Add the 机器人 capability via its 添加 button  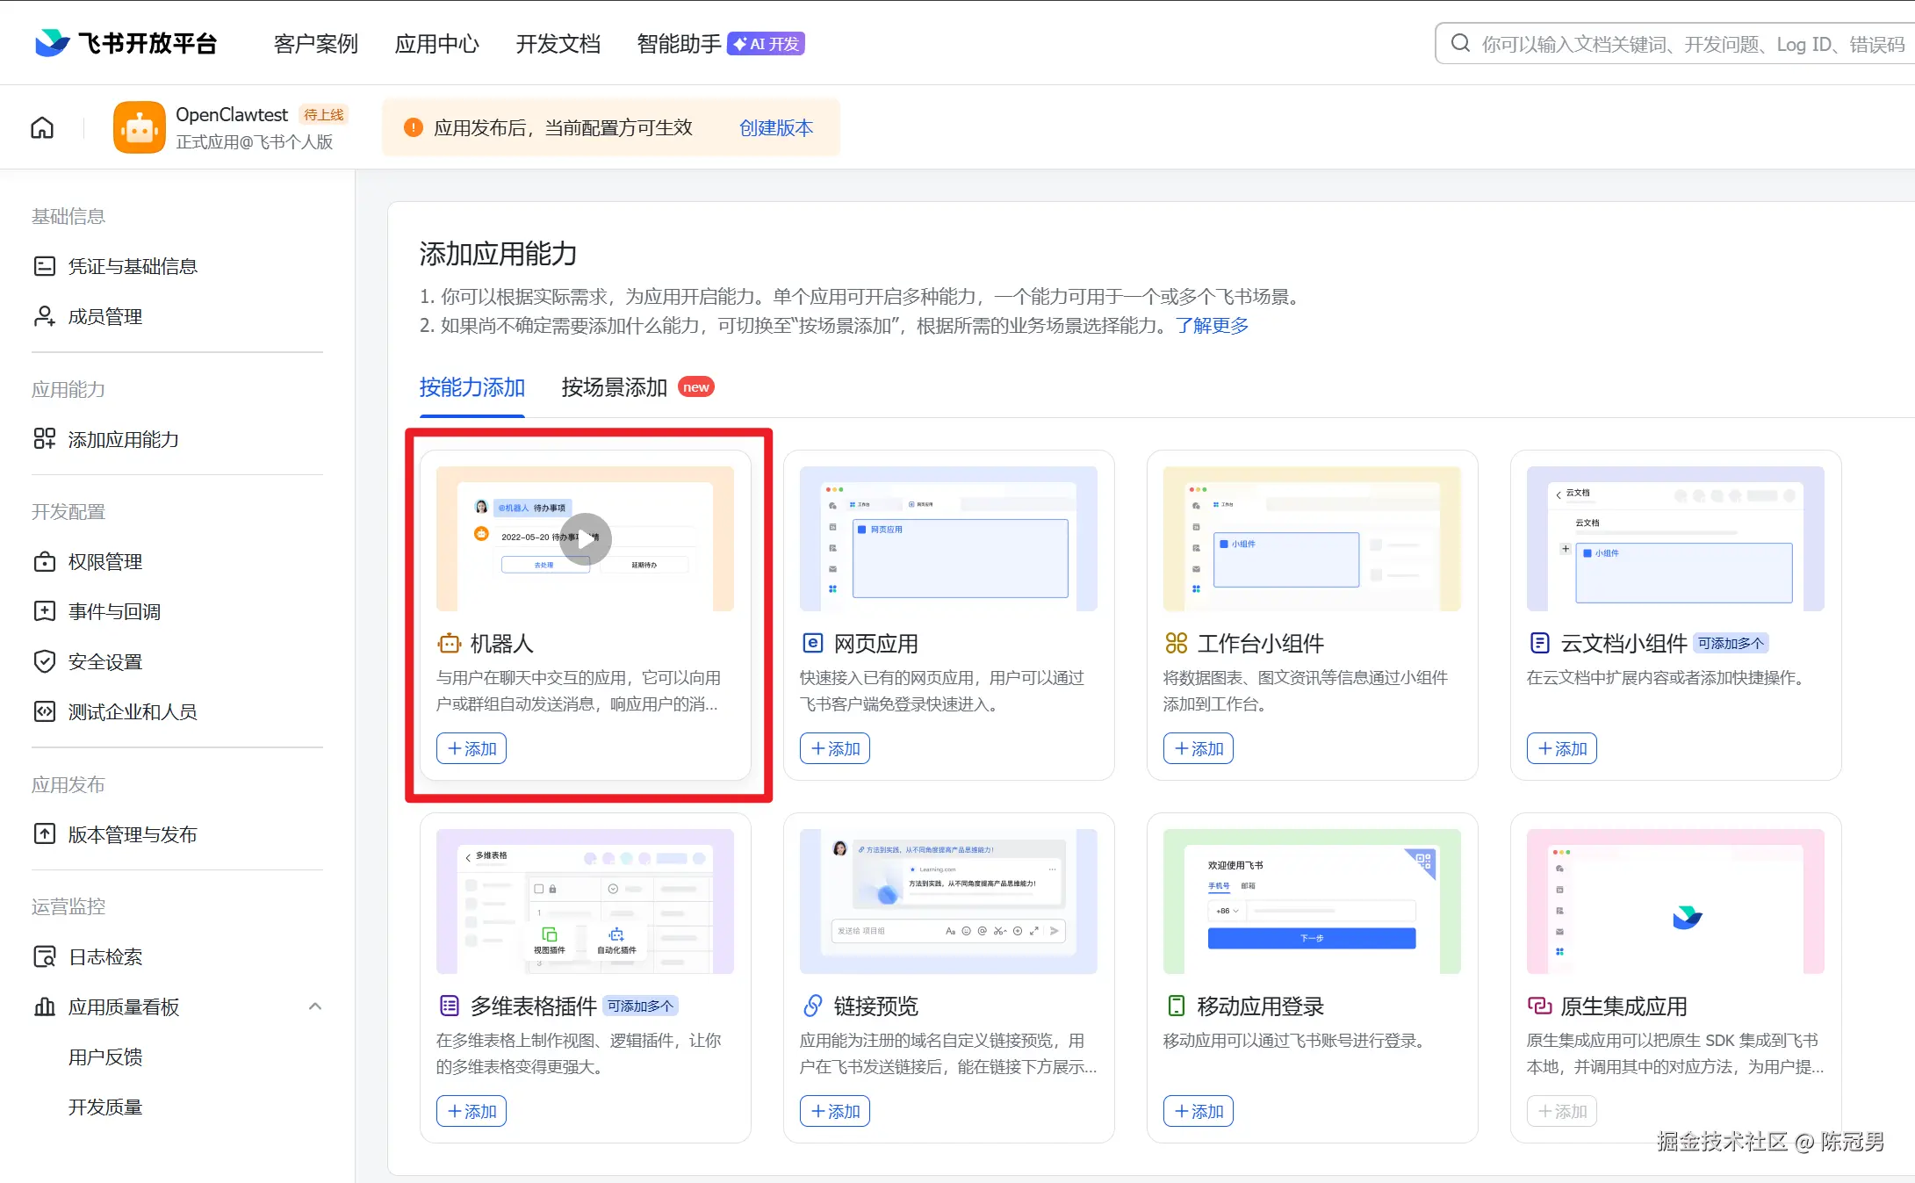tap(472, 748)
